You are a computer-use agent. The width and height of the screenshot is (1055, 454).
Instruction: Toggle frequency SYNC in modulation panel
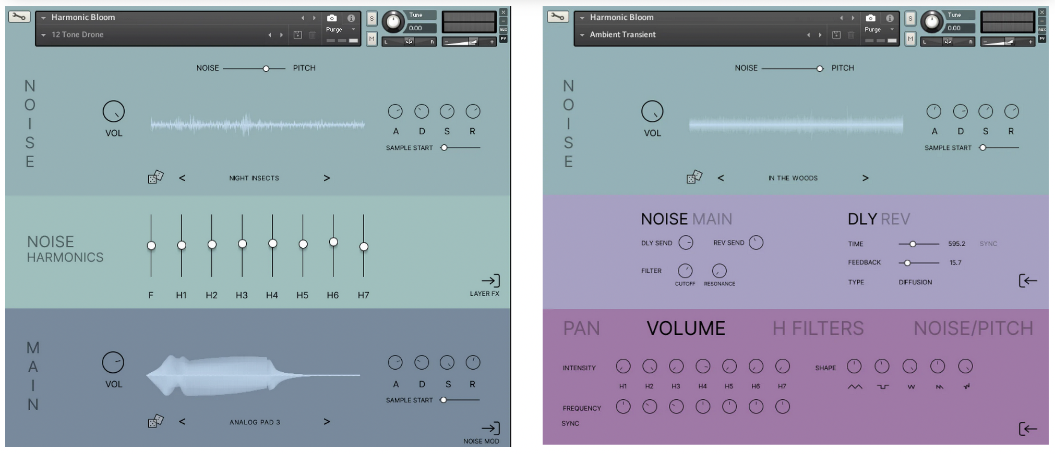point(570,423)
